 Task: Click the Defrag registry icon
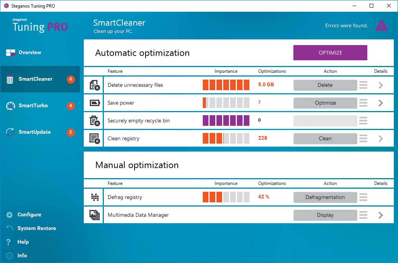coord(95,197)
